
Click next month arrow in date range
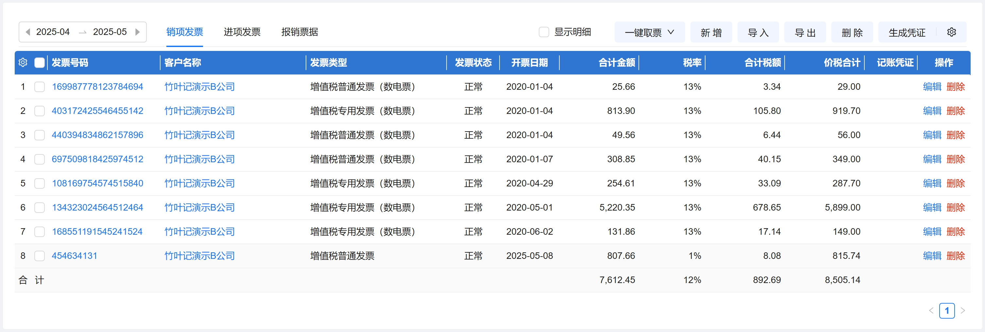click(138, 32)
